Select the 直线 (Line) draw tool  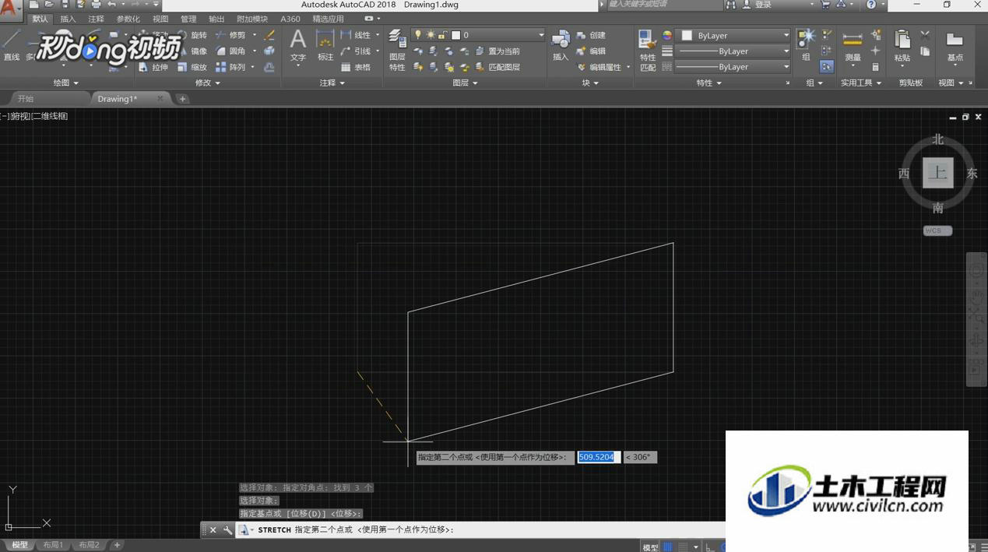pos(11,45)
